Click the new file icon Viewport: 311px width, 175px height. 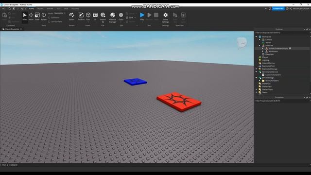pos(10,9)
